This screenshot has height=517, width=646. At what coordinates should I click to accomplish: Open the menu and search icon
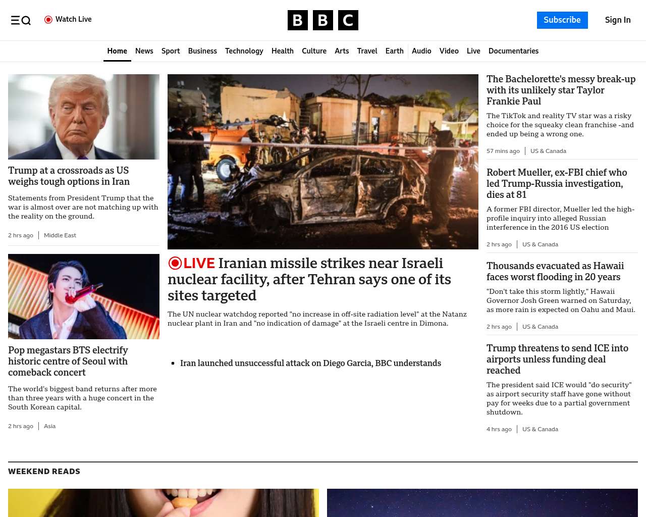(x=21, y=20)
